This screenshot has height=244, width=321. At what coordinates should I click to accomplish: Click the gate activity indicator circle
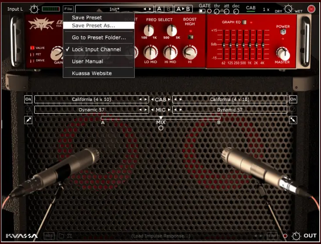[x=209, y=11]
